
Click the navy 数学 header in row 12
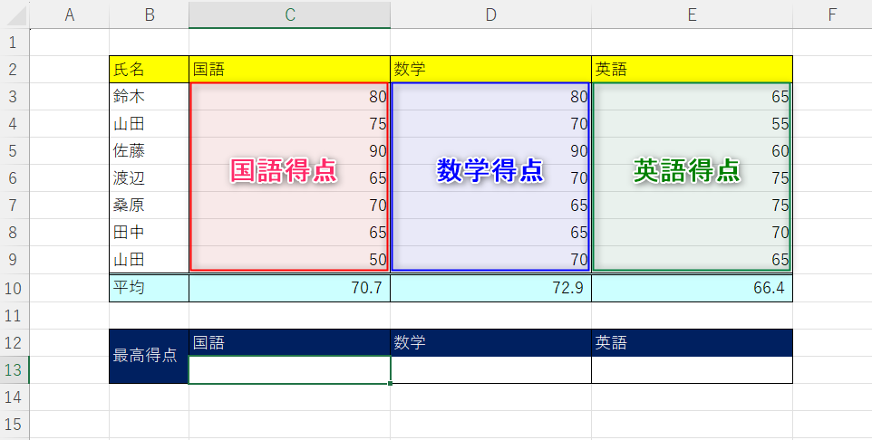pos(490,343)
